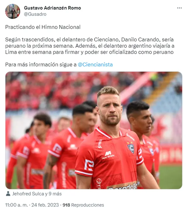This screenshot has height=208, width=187.
Task: Click the line Practicando el Himno Nacional
Action: [x=43, y=27]
